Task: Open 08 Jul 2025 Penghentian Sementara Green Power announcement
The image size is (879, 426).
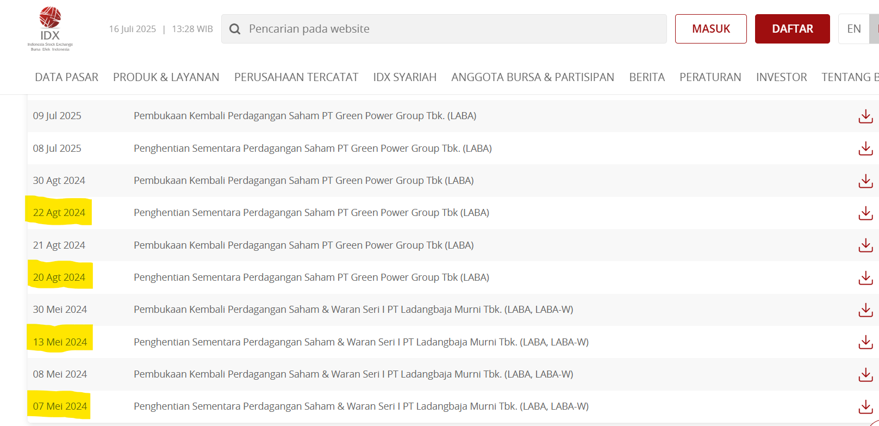Action: 313,149
